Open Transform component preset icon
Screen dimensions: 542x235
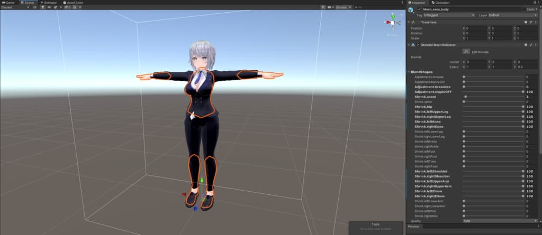pyautogui.click(x=530, y=22)
